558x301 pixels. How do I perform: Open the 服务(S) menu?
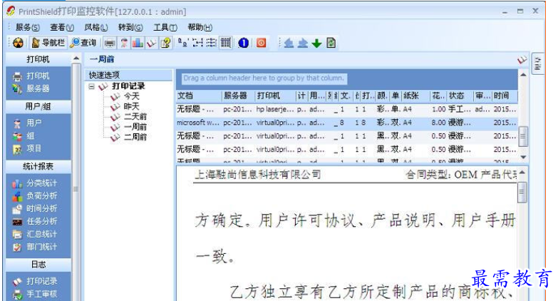pos(27,27)
